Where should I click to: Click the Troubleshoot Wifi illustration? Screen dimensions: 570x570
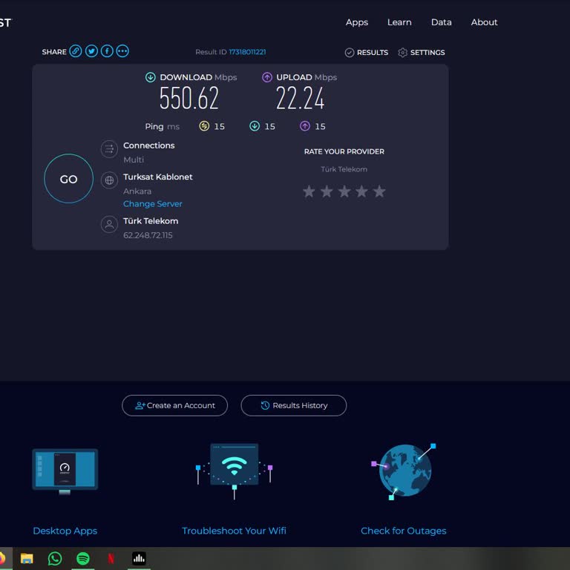pyautogui.click(x=234, y=471)
